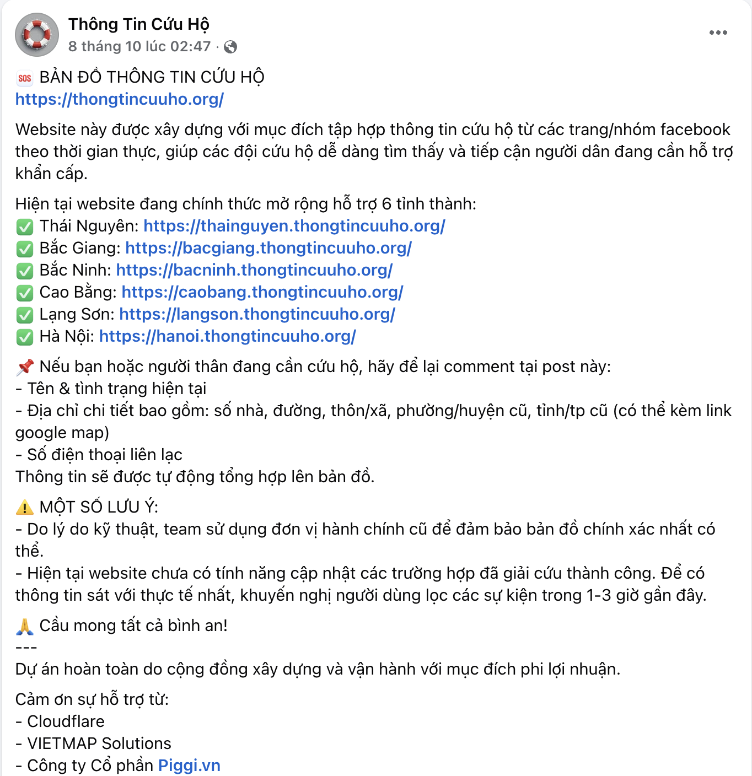Click green check mark beside Hà Nội

pyautogui.click(x=25, y=337)
